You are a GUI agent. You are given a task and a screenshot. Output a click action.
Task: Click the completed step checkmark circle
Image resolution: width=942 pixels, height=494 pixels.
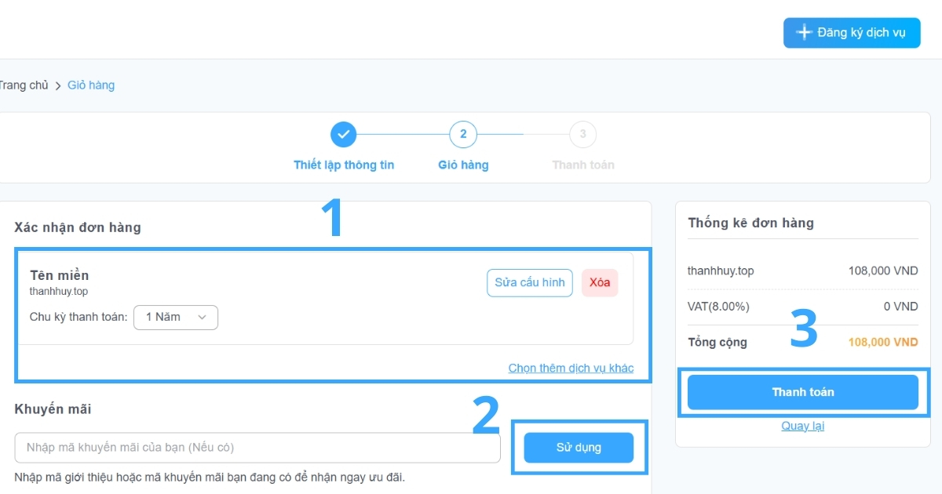(x=343, y=134)
